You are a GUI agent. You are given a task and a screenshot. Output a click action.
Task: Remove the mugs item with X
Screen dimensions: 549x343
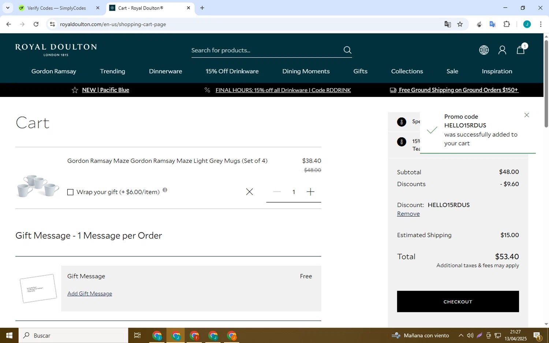(x=249, y=192)
